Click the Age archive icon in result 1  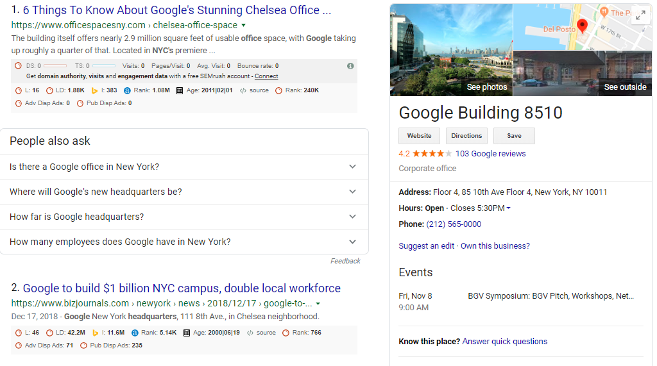pyautogui.click(x=180, y=90)
